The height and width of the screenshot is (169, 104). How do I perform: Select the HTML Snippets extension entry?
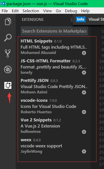click(x=54, y=47)
